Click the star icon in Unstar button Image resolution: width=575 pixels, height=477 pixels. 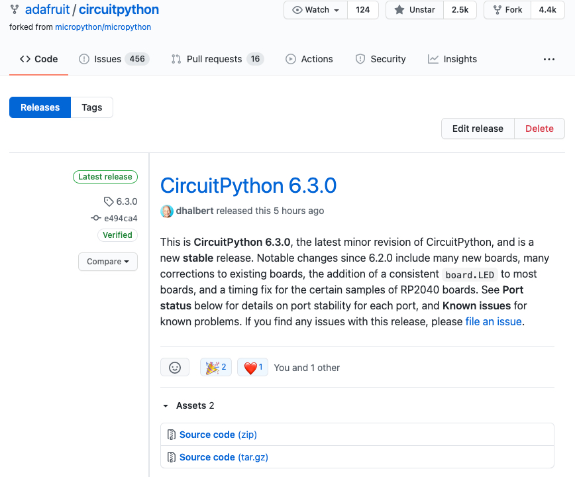(399, 9)
